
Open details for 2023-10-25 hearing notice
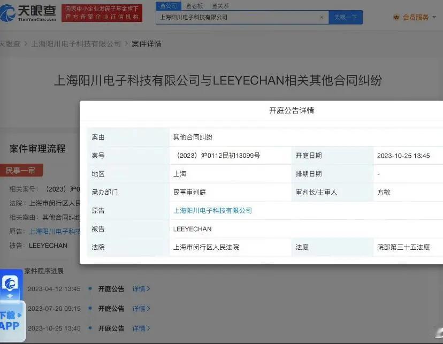(x=141, y=328)
